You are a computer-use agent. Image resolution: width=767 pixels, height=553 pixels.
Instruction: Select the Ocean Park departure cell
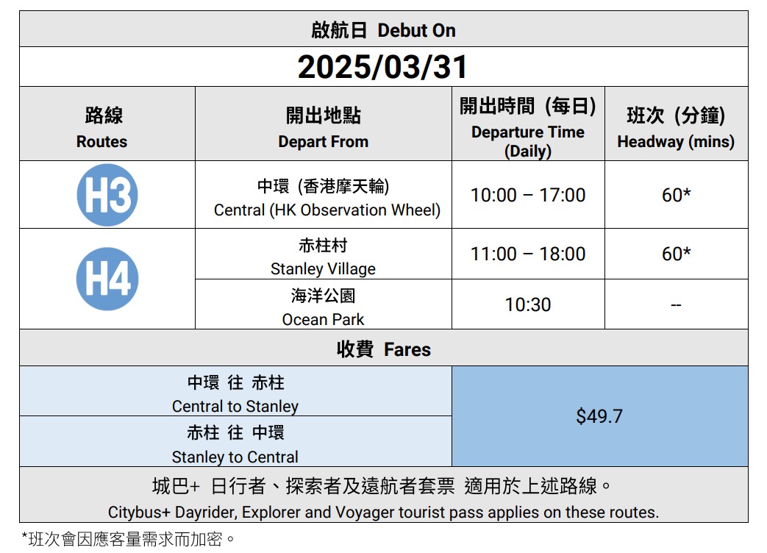coord(323,307)
